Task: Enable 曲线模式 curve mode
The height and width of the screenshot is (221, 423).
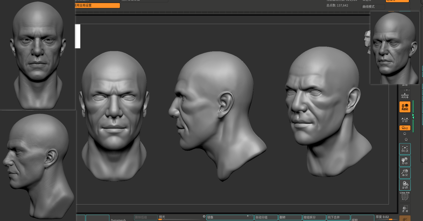Action: (373, 7)
